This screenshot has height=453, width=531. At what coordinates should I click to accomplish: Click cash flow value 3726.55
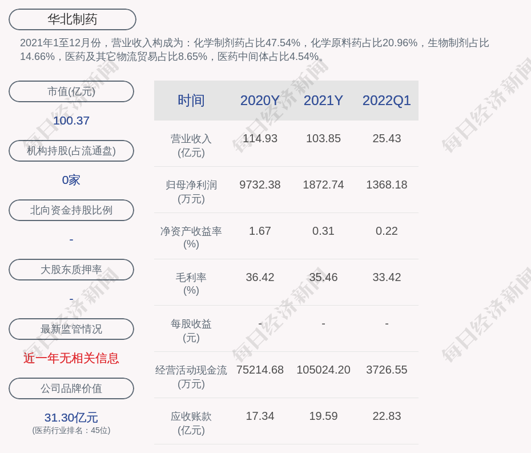pyautogui.click(x=387, y=370)
